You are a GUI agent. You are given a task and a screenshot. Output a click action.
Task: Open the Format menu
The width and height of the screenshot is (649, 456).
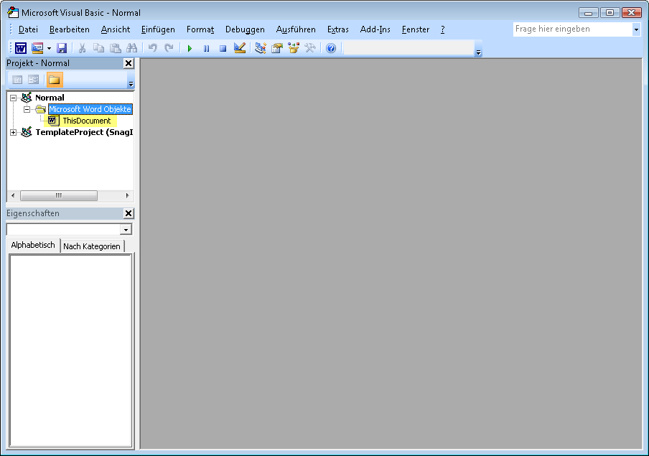pyautogui.click(x=200, y=29)
